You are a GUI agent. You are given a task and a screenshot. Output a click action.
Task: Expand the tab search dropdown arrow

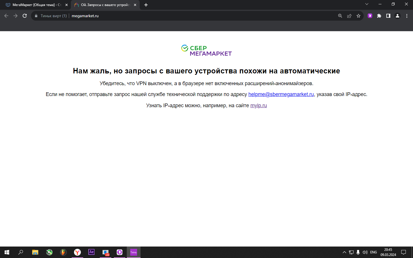point(367,4)
